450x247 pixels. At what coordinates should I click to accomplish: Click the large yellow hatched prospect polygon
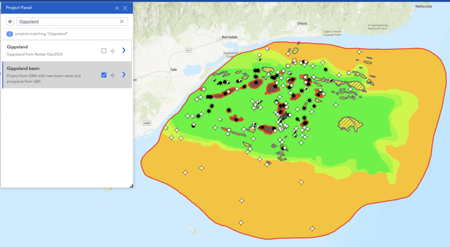coord(350,124)
